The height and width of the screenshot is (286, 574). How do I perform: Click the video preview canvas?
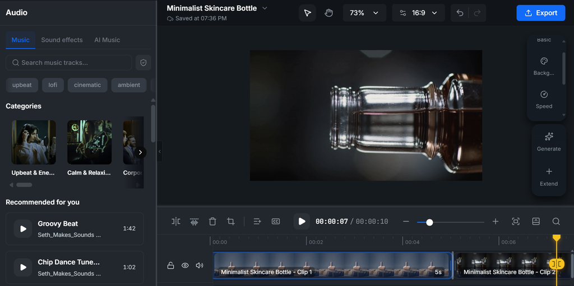point(365,115)
